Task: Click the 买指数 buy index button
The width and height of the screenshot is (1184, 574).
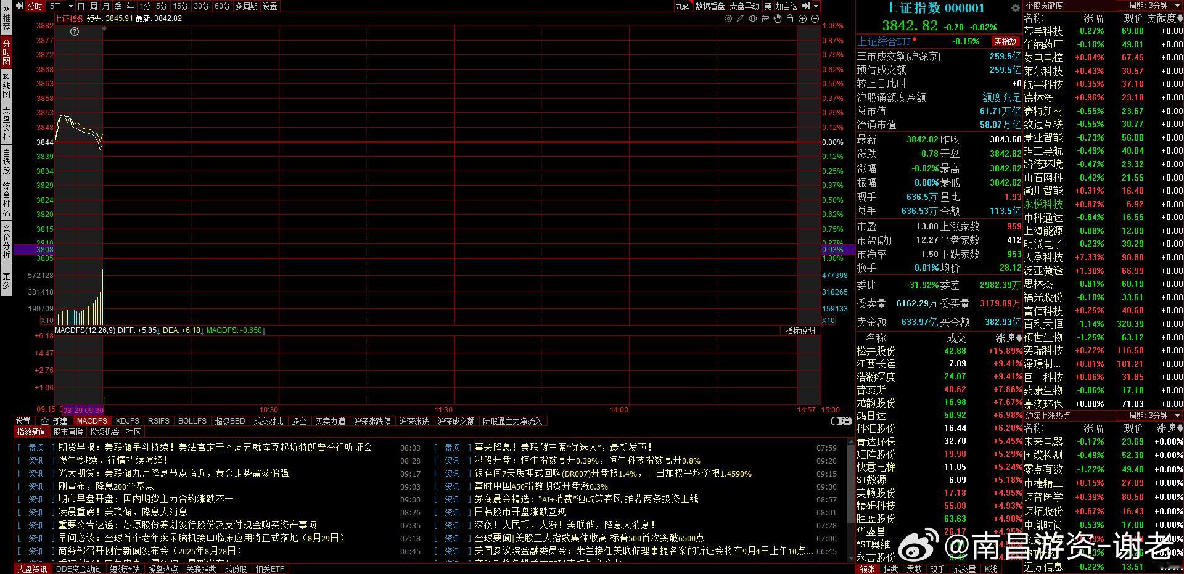Action: [1005, 41]
